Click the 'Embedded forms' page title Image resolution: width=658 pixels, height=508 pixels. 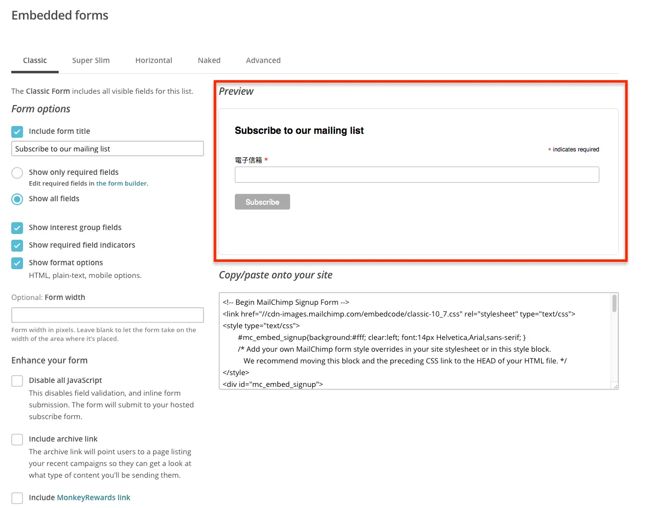pos(60,15)
